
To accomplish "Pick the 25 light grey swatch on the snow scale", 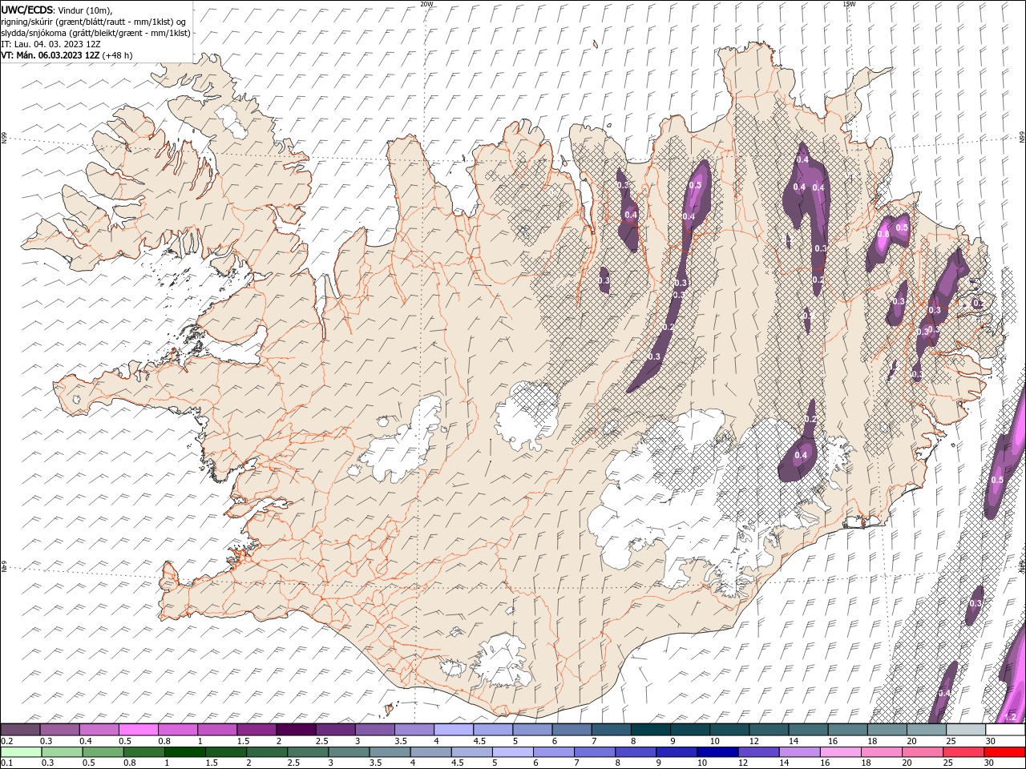I will (966, 730).
